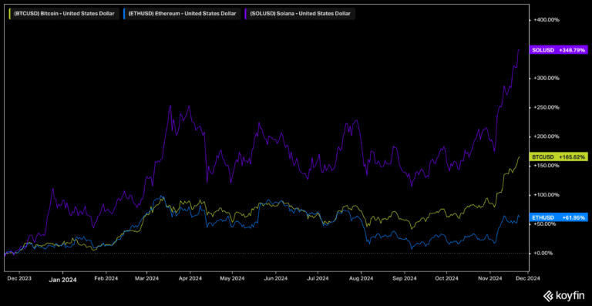Click the ETHUSD +61.95% price tag

[559, 217]
